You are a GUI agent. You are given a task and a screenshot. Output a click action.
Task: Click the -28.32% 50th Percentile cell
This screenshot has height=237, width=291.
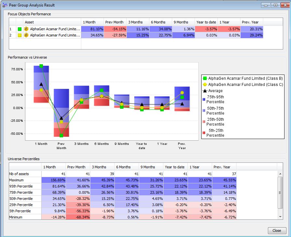78,199
